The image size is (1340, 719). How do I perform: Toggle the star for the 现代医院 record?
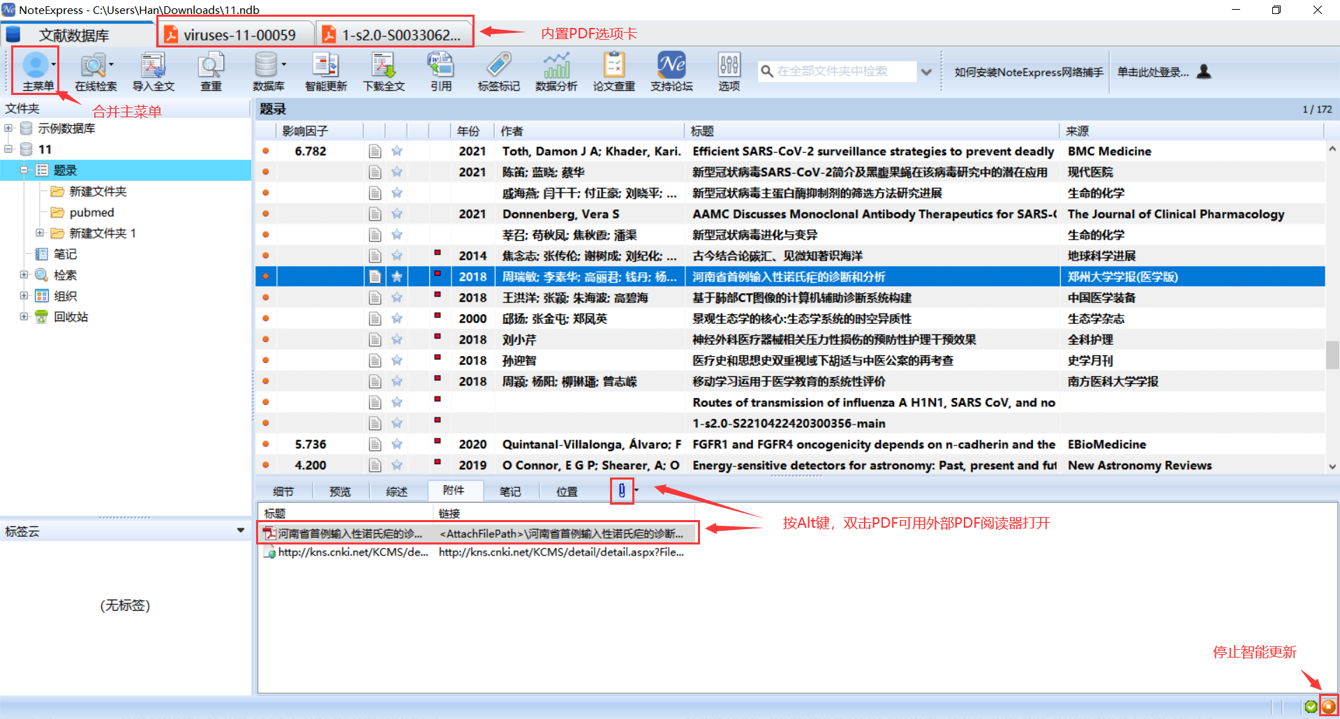click(x=396, y=172)
